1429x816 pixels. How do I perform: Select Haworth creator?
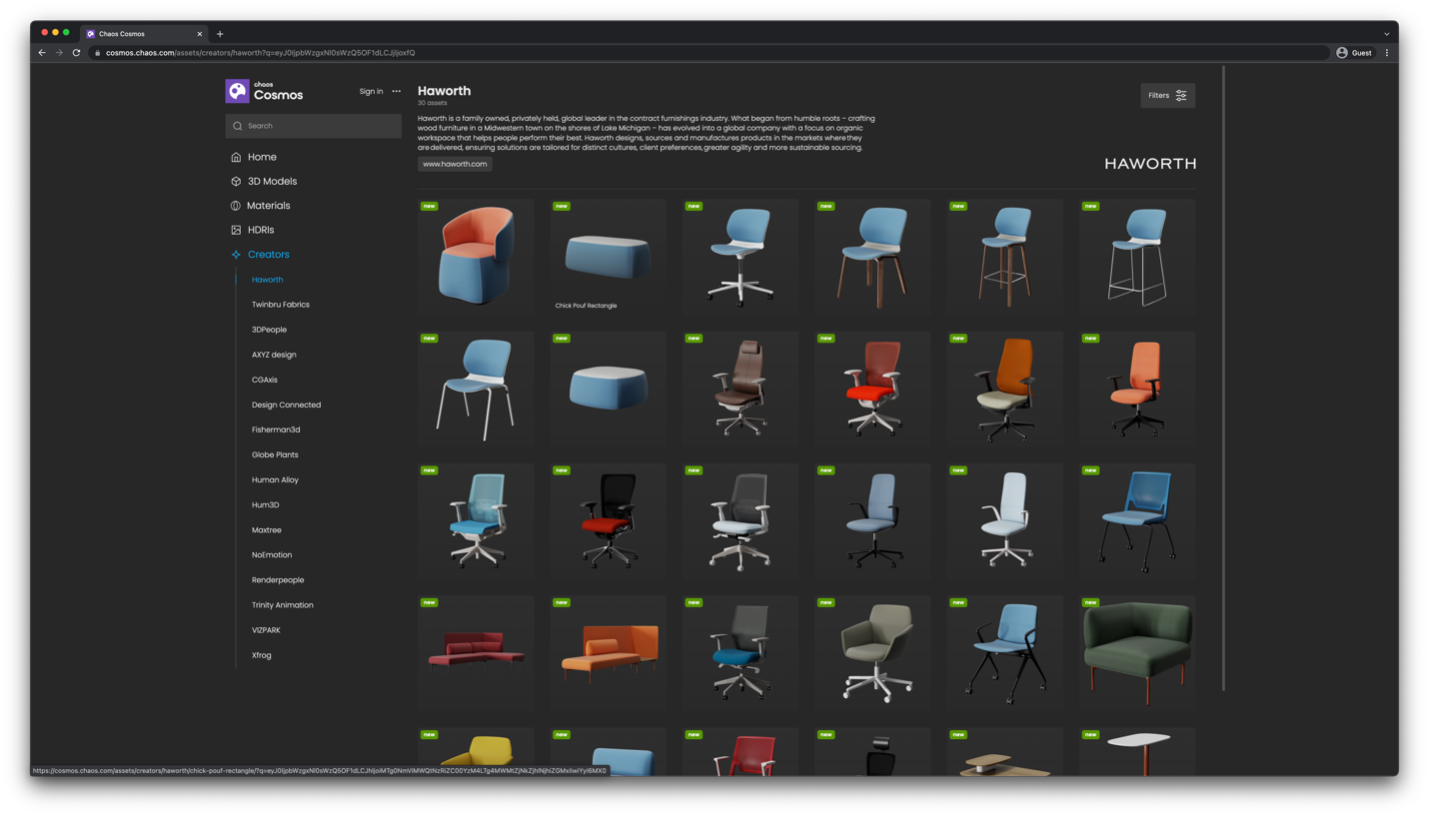point(268,280)
